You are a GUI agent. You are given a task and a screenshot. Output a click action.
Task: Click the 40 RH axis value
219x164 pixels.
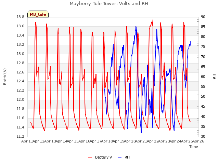click(x=203, y=117)
